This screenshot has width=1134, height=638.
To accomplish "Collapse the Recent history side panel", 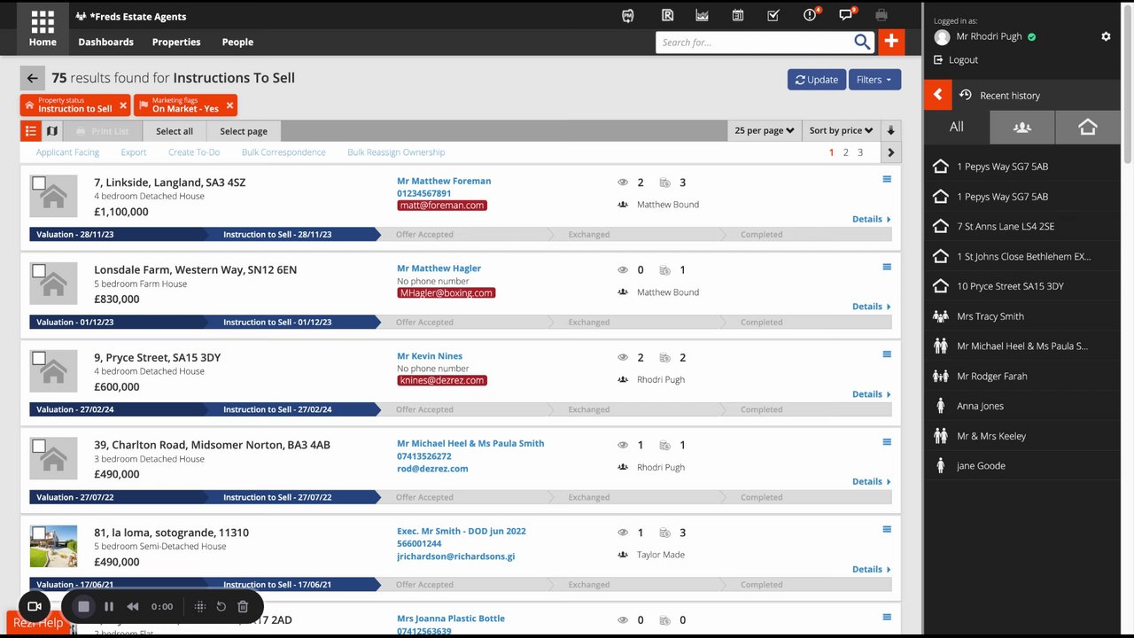I will [937, 95].
